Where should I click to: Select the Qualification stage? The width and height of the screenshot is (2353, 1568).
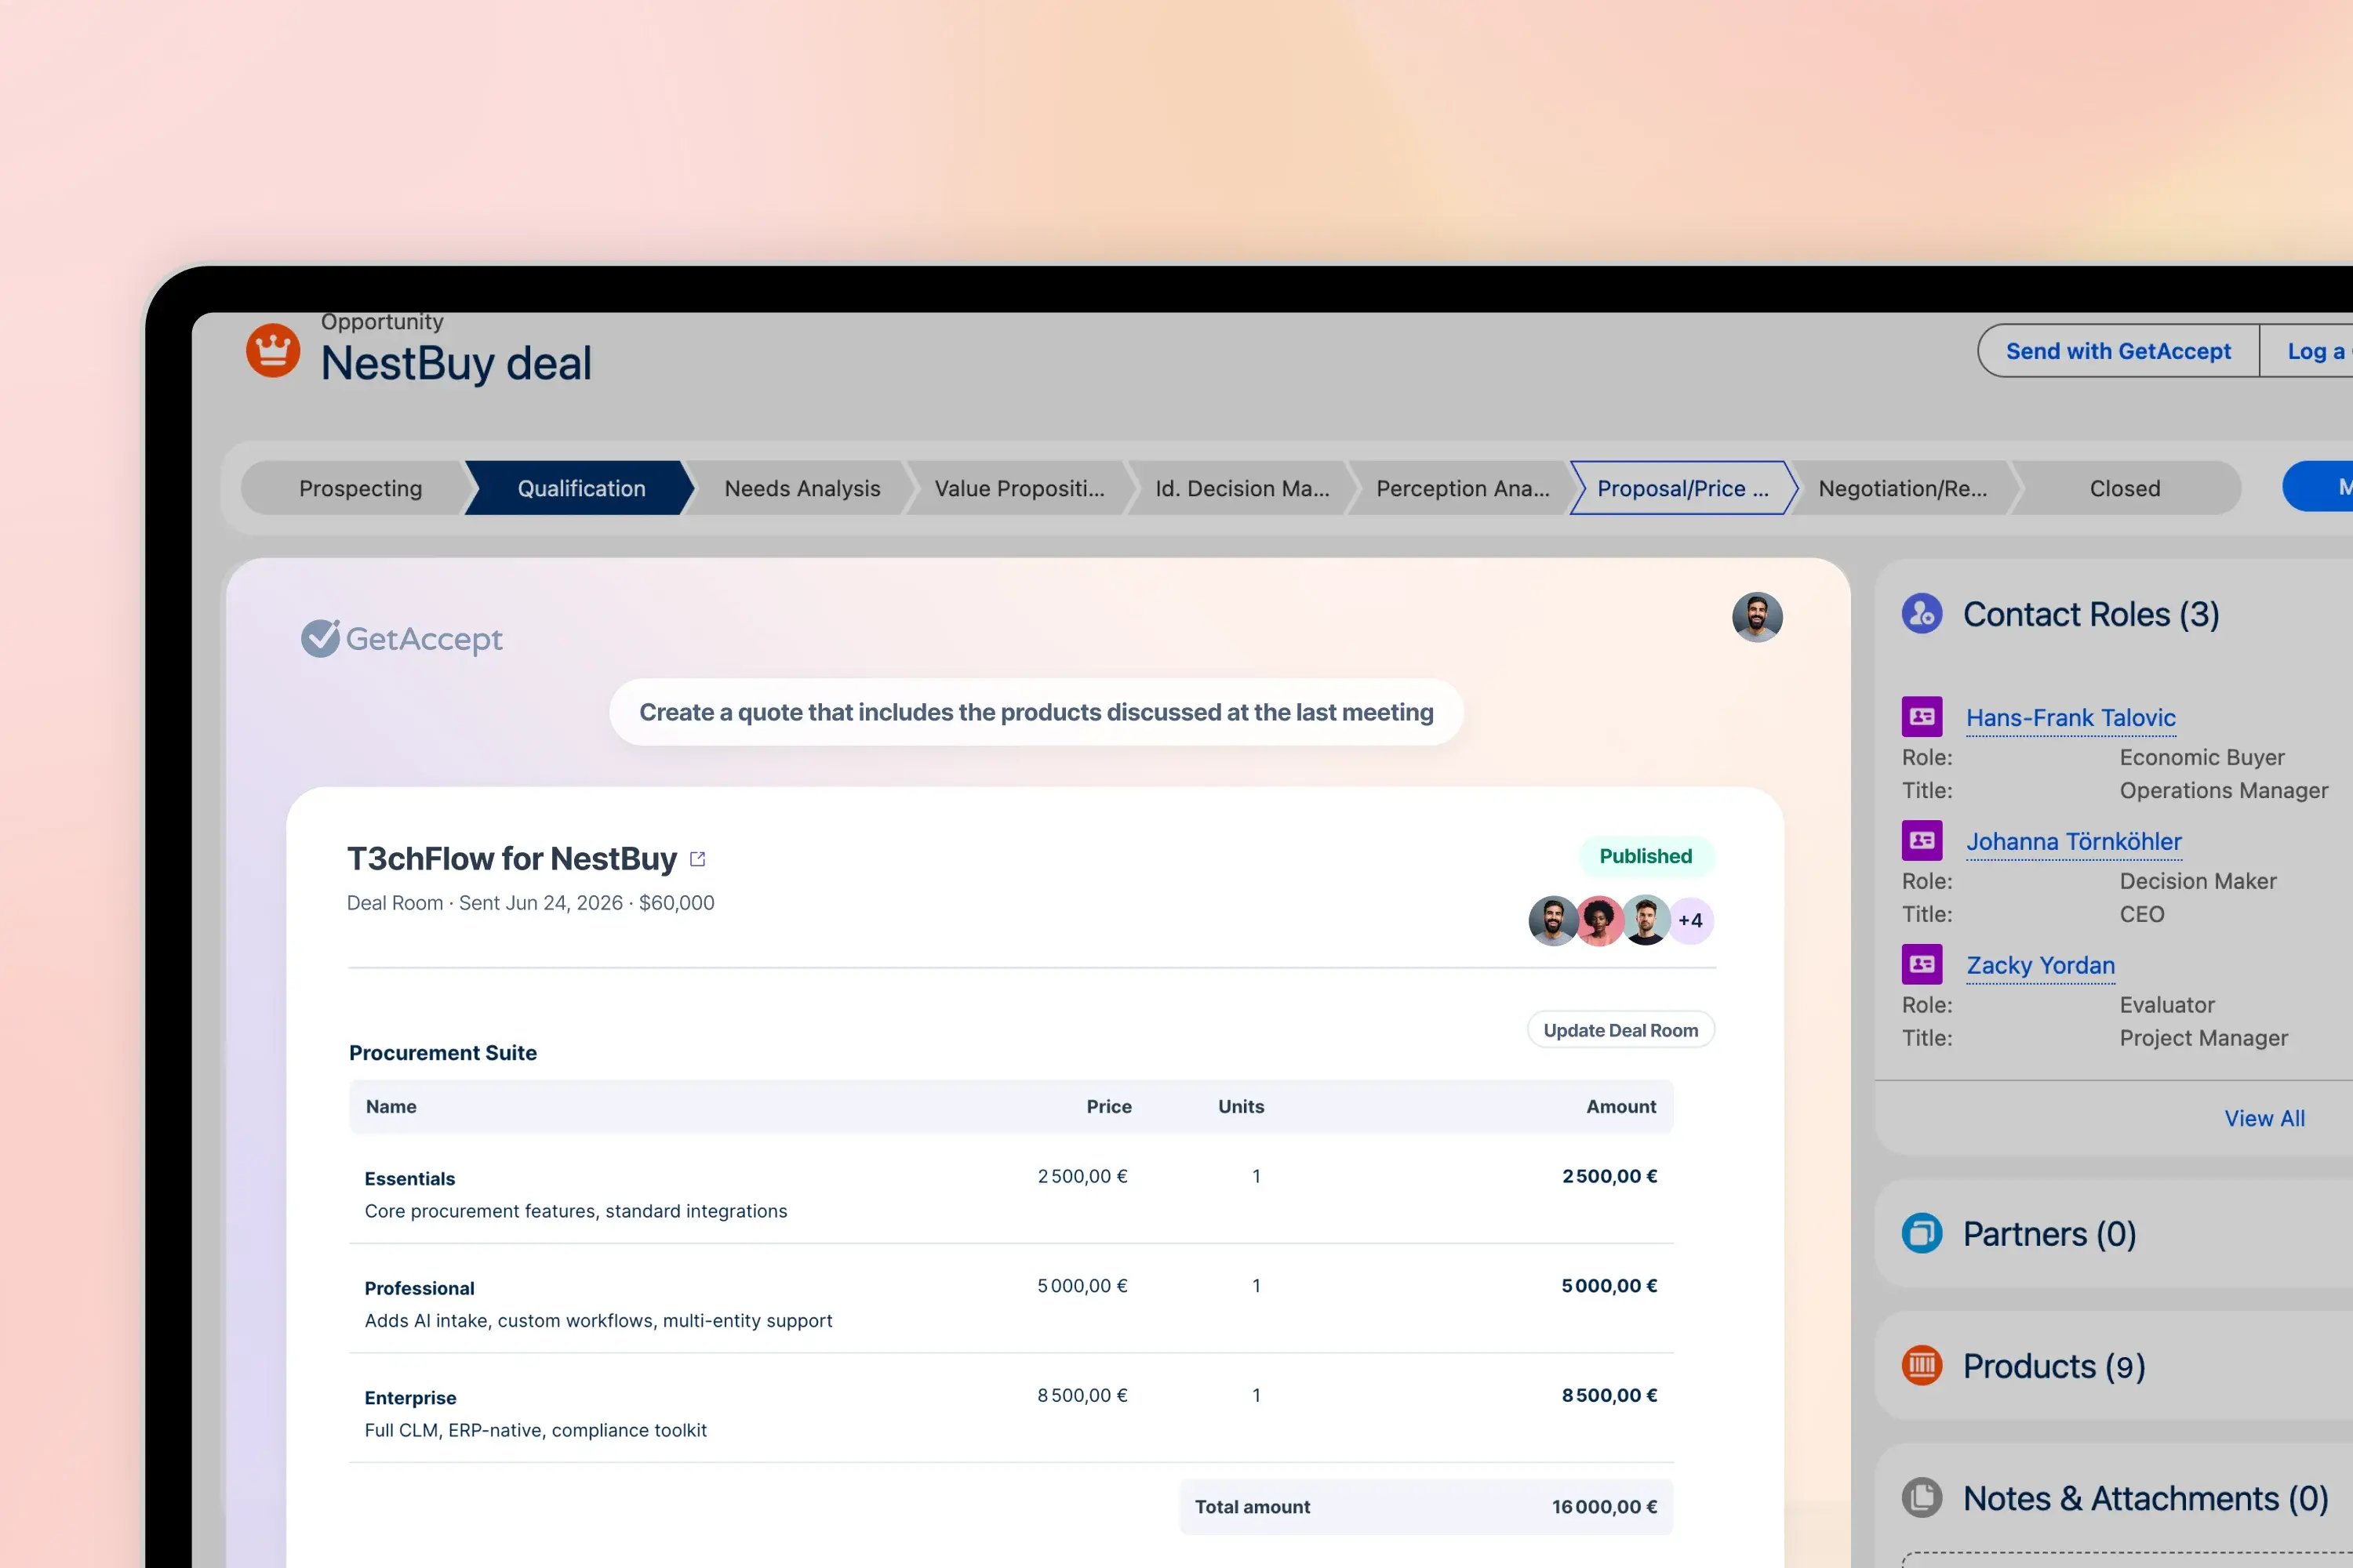click(581, 488)
